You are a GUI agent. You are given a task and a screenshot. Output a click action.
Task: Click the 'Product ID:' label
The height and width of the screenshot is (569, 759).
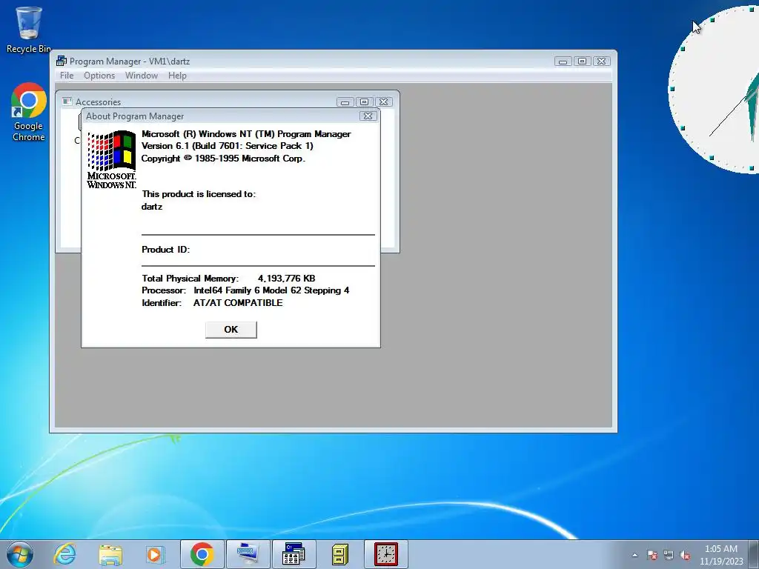[165, 250]
